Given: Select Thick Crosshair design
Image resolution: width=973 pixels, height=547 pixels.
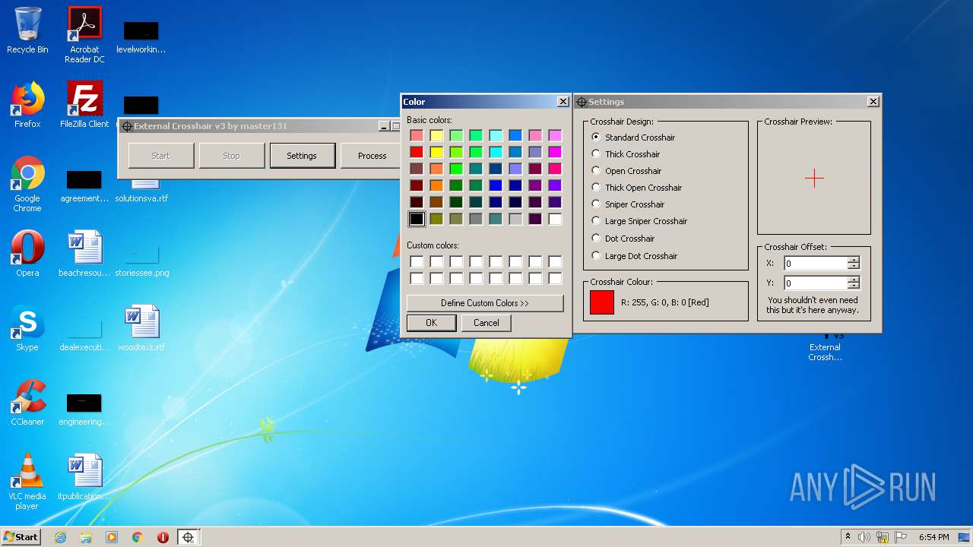Looking at the screenshot, I should point(626,154).
